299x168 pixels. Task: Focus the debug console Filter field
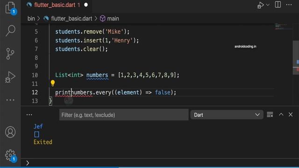(x=124, y=115)
